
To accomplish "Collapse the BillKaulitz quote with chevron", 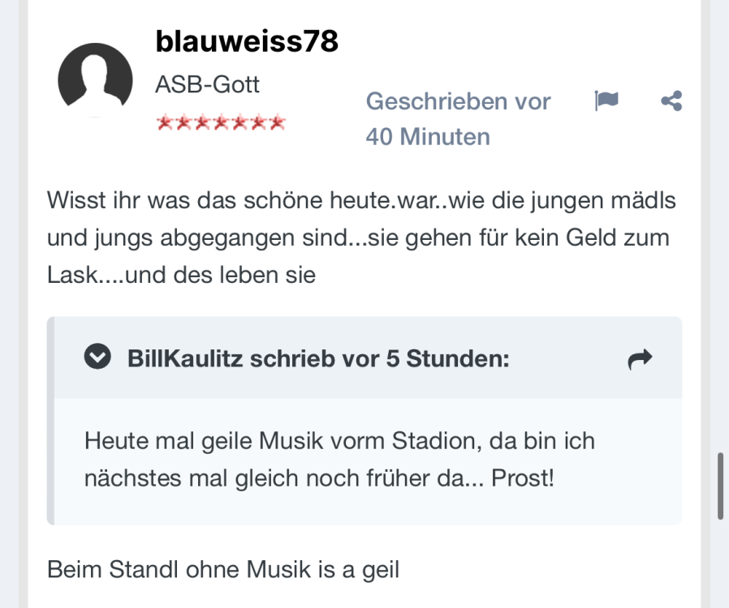I will coord(97,358).
